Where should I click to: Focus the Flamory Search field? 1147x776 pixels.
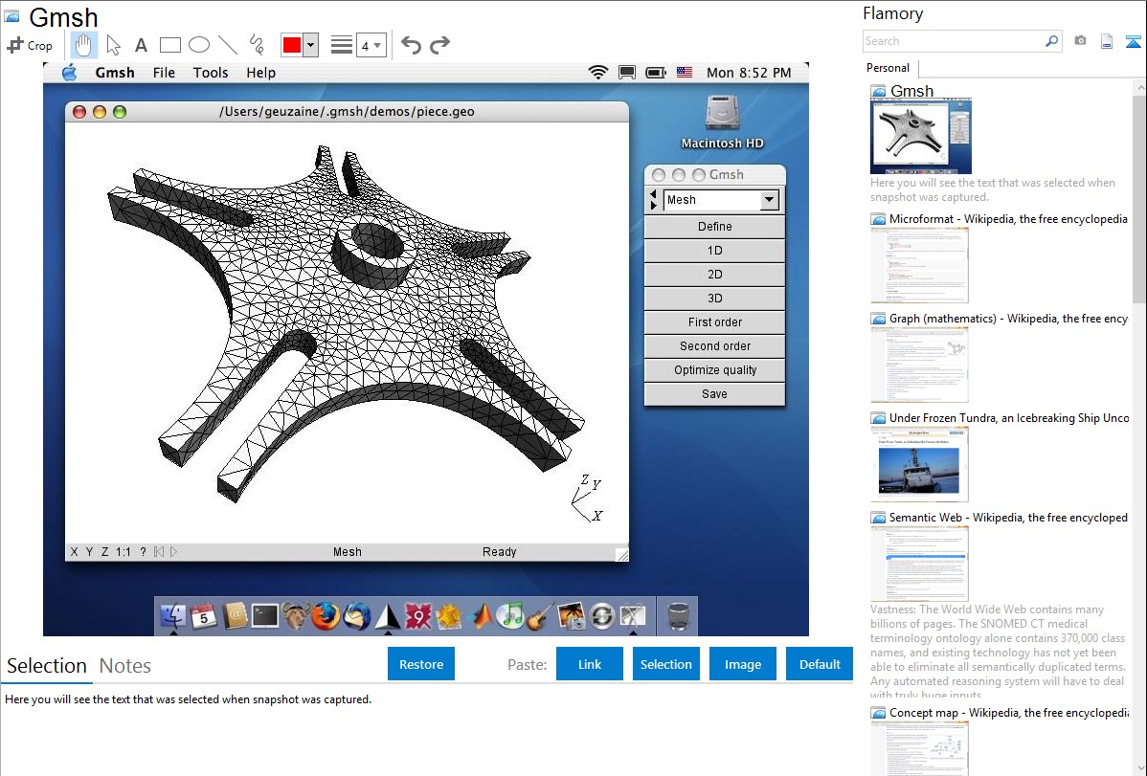[x=953, y=41]
